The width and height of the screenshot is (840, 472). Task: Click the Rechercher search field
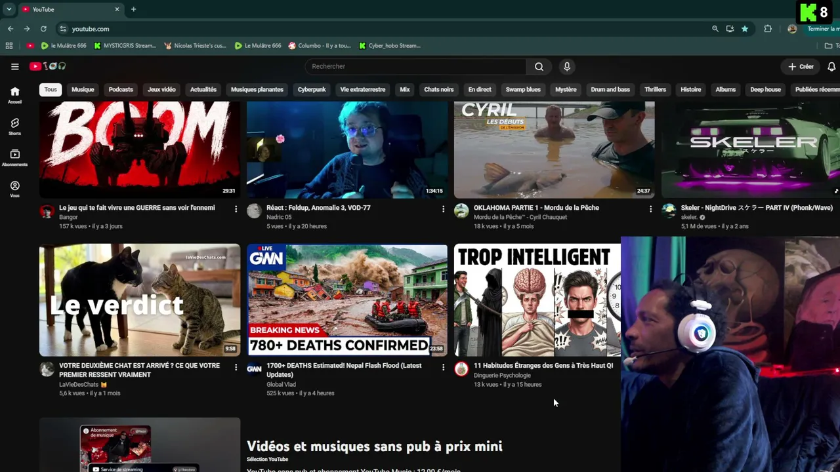point(415,66)
